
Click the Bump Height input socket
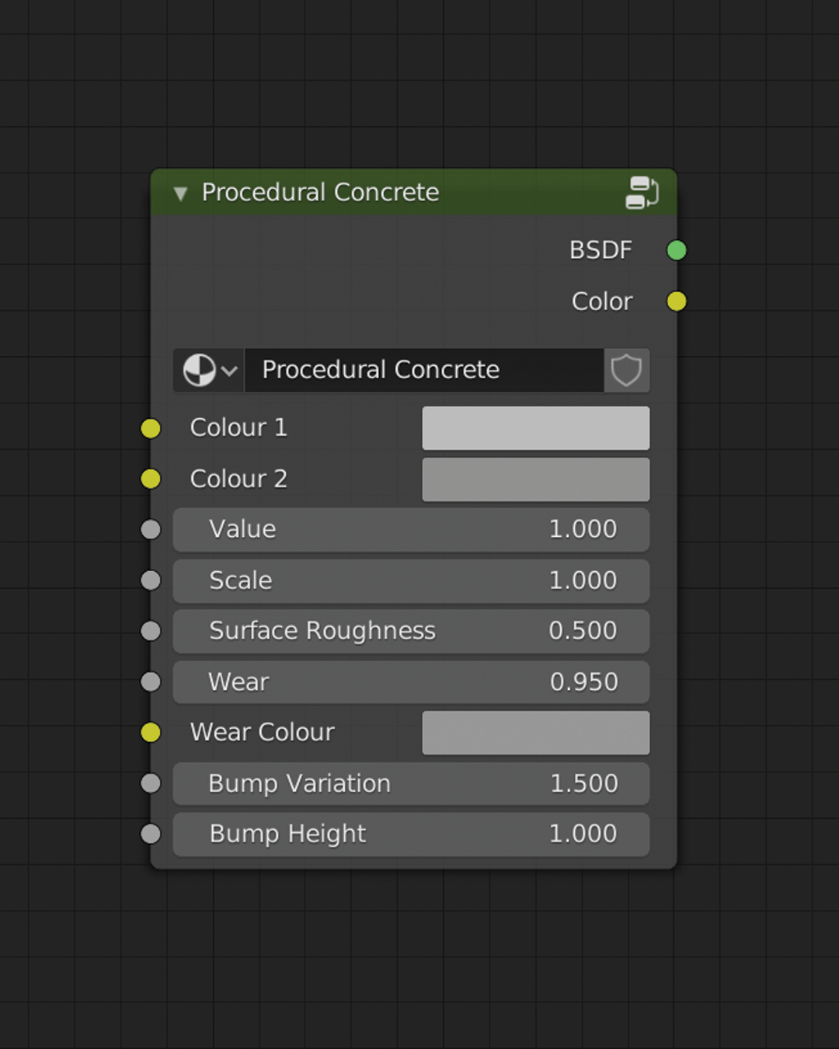click(x=150, y=833)
